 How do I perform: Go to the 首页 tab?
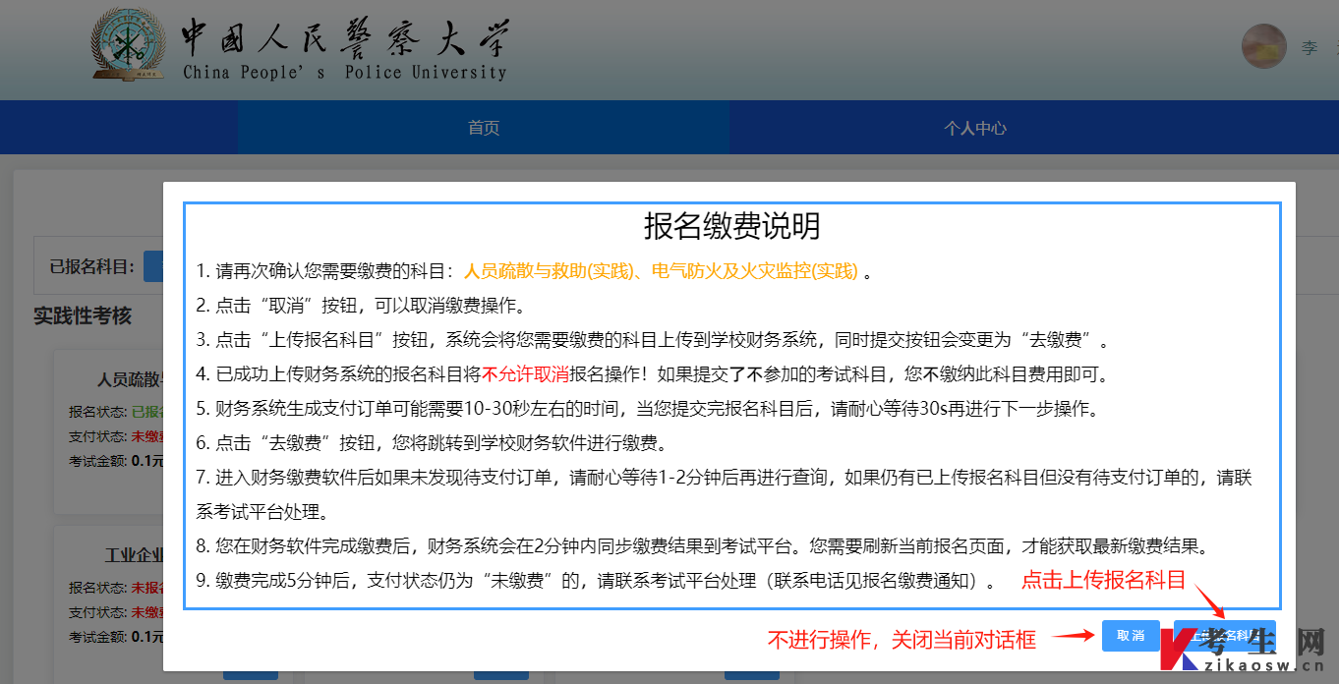tap(483, 128)
